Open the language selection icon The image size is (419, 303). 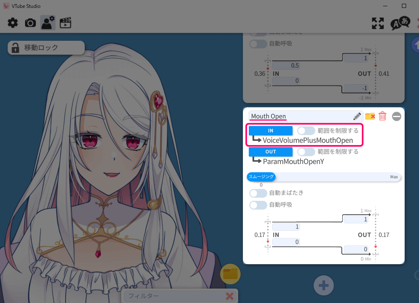tap(400, 23)
